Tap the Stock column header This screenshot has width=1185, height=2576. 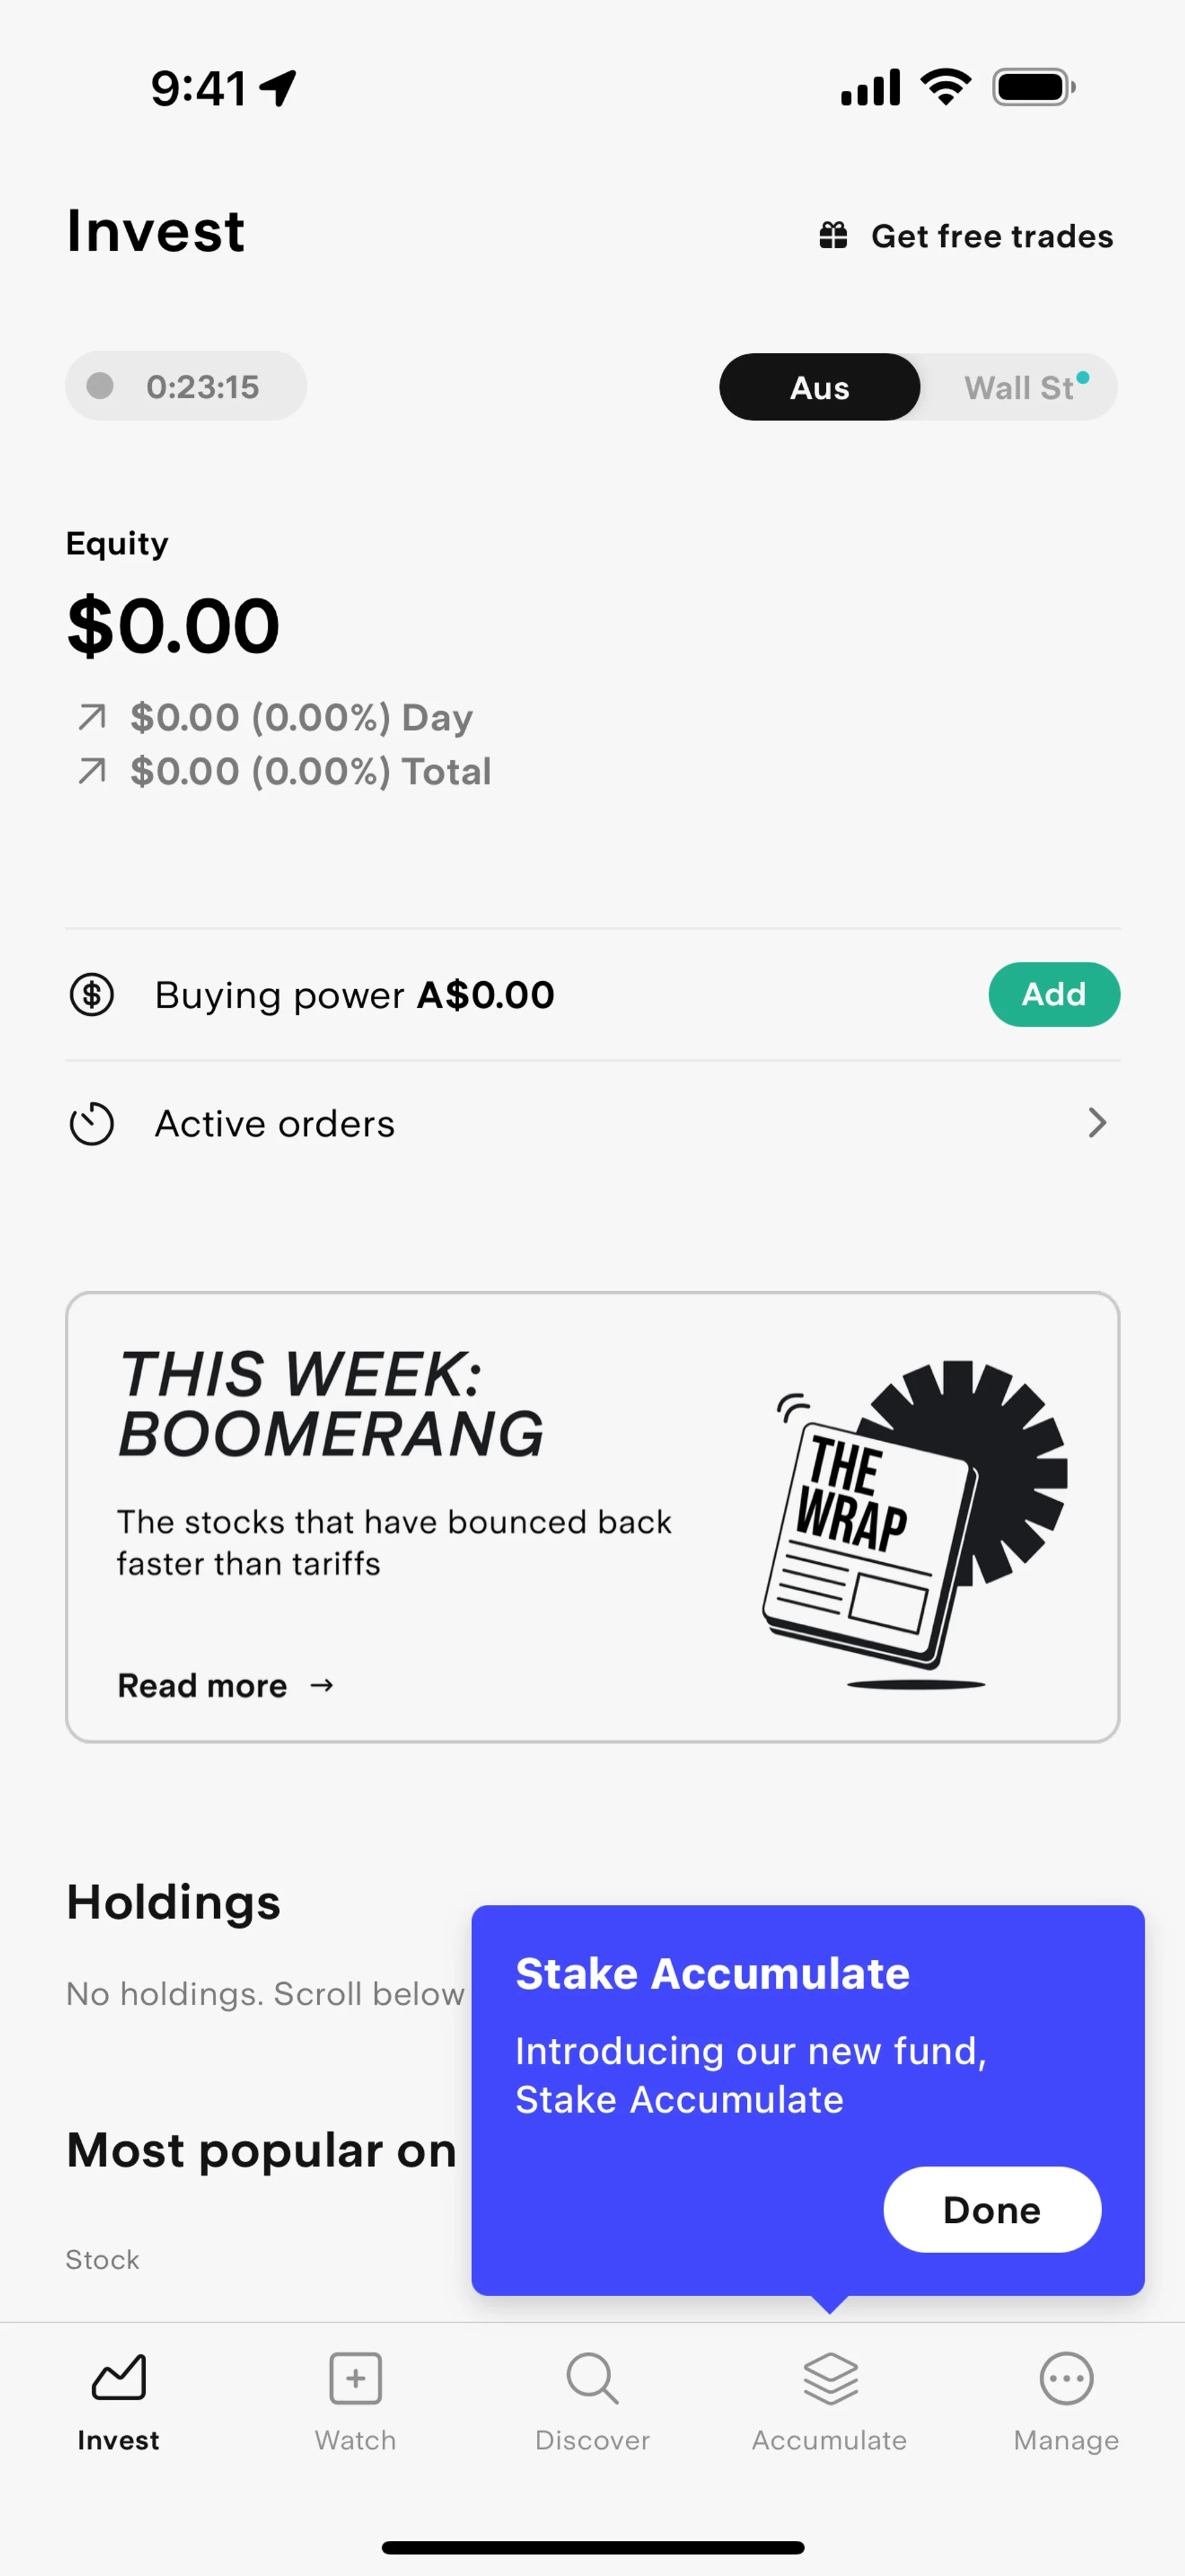(x=103, y=2260)
